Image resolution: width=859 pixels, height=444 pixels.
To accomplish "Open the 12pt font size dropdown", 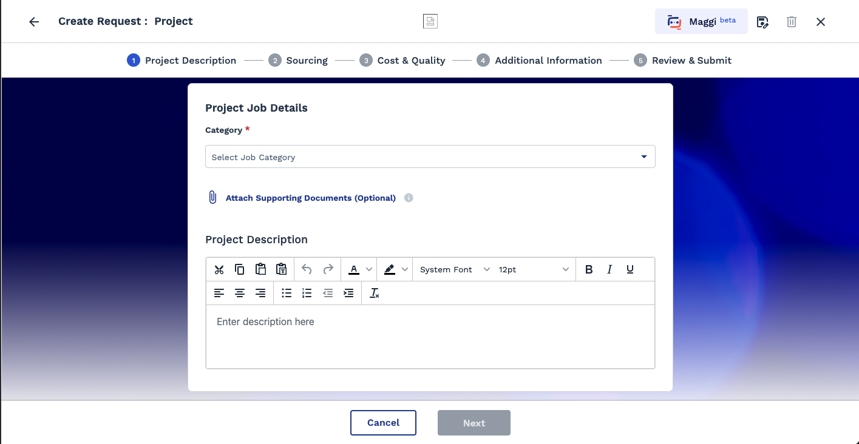I will click(x=534, y=269).
